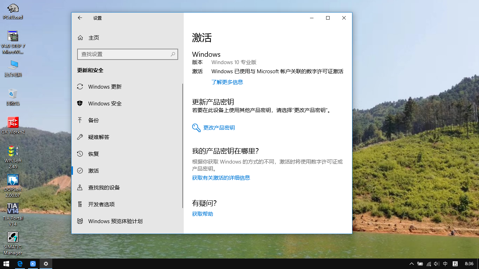Select the DOPSoft 2.00.07 desktop icon

tap(13, 180)
